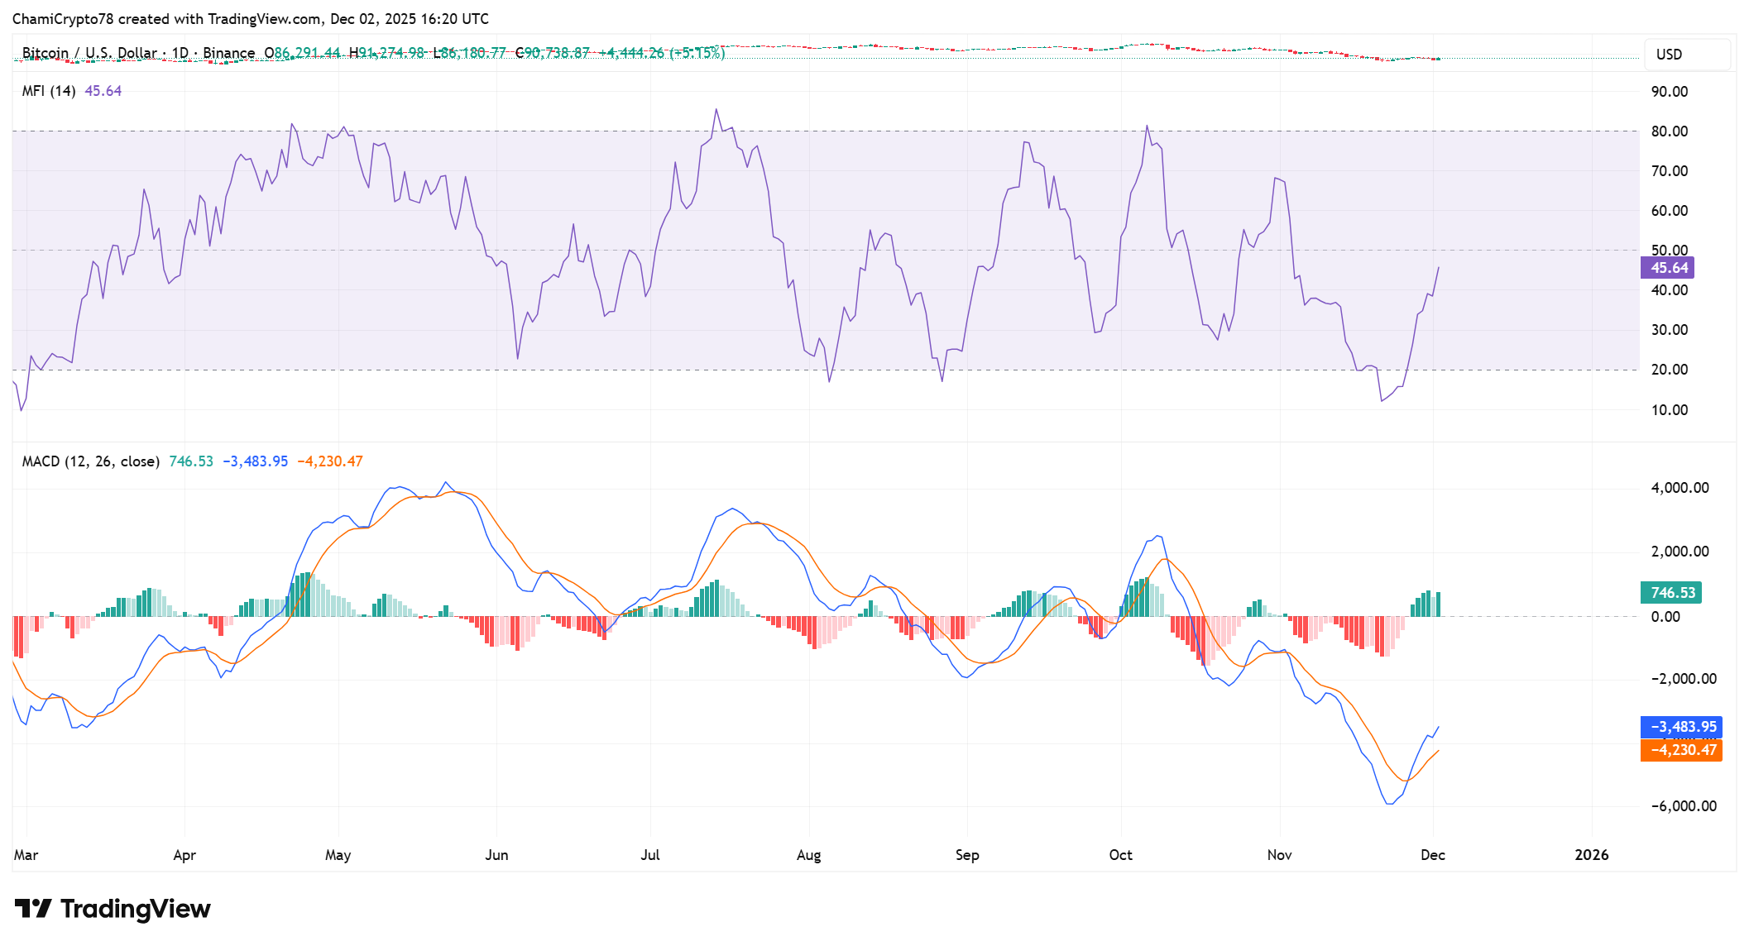Click the Mar label on time axis
The image size is (1749, 946).
pyautogui.click(x=26, y=855)
